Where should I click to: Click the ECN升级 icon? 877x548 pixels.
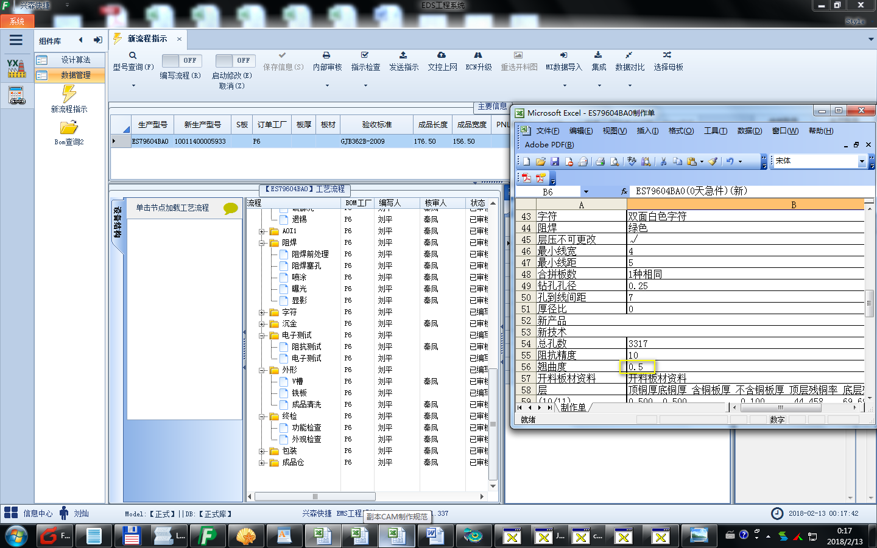click(478, 55)
